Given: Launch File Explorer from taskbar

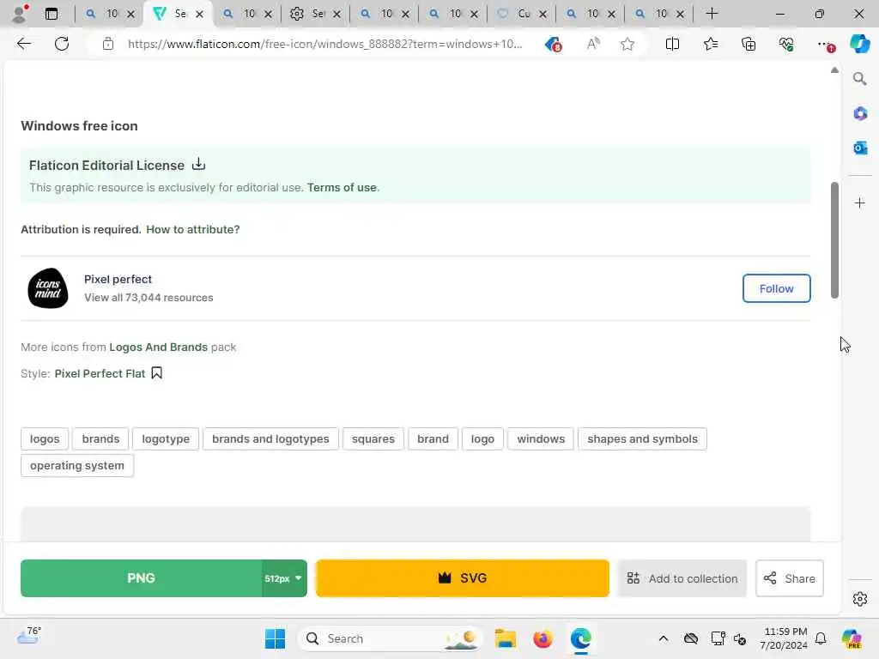Looking at the screenshot, I should [x=505, y=638].
